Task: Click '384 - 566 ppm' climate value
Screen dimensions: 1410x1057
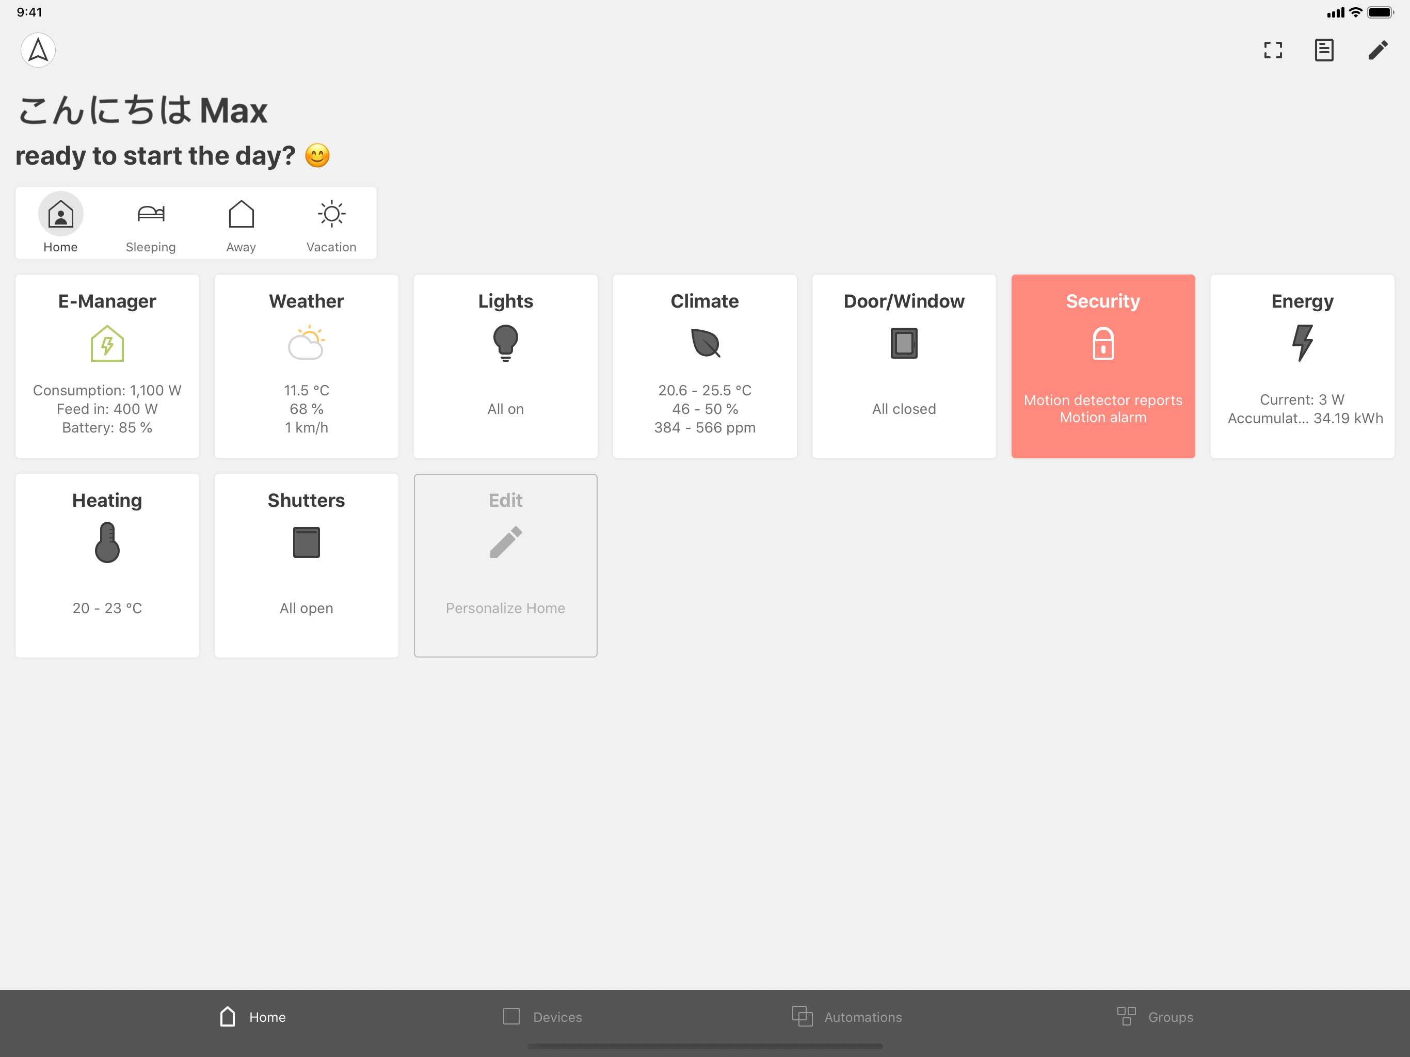Action: (705, 428)
